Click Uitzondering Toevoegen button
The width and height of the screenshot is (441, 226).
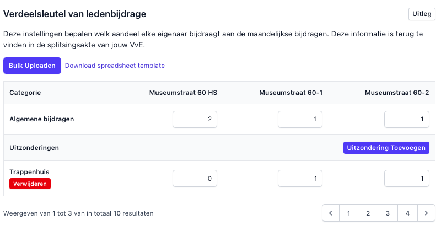pyautogui.click(x=386, y=148)
